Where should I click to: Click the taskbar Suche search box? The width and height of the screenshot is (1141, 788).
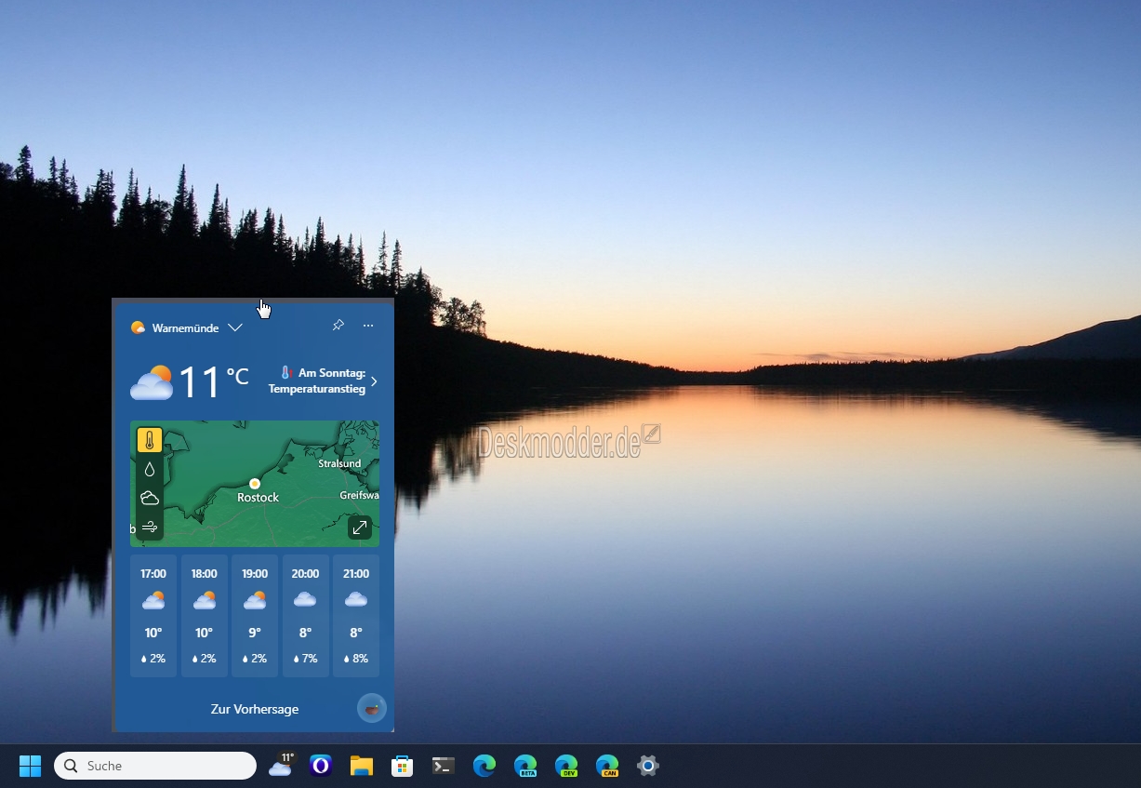click(x=155, y=766)
